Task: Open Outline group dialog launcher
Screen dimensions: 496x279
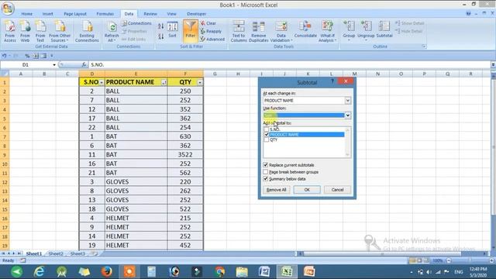Action: 424,46
